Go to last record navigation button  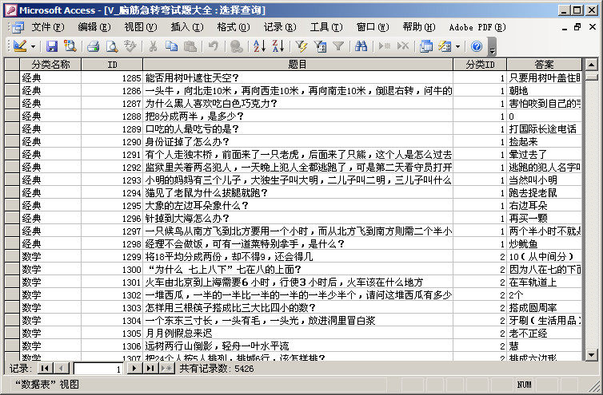coord(150,369)
